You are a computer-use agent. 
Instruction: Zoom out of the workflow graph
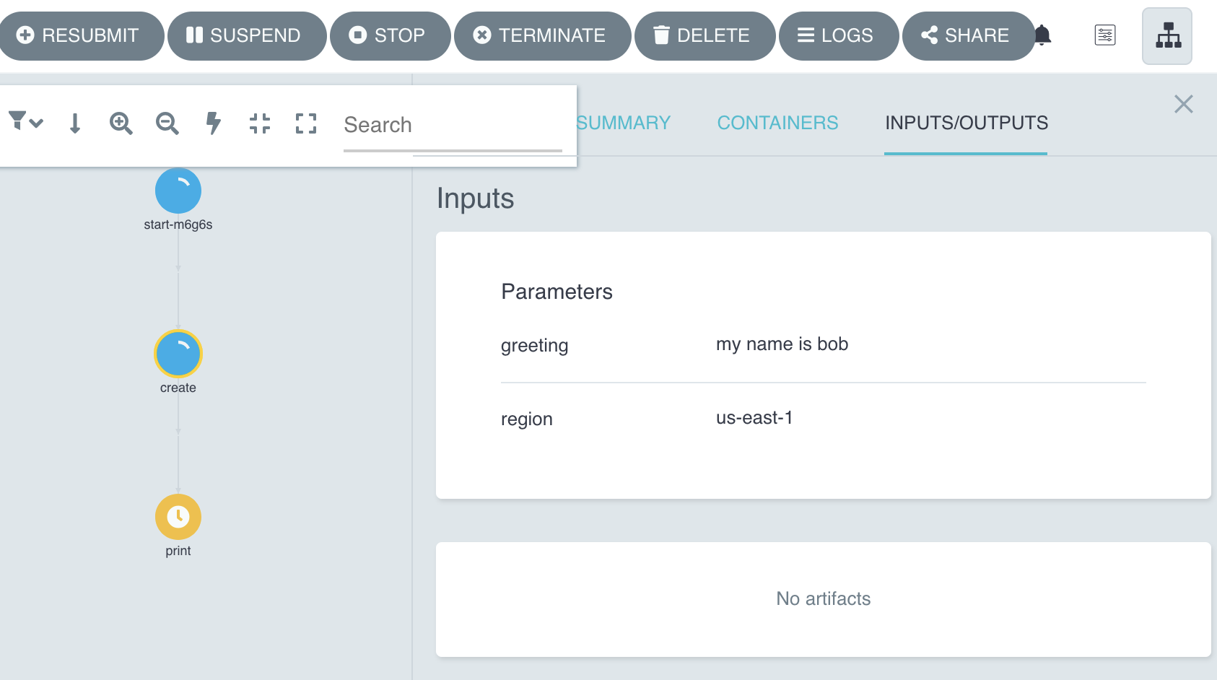(167, 123)
